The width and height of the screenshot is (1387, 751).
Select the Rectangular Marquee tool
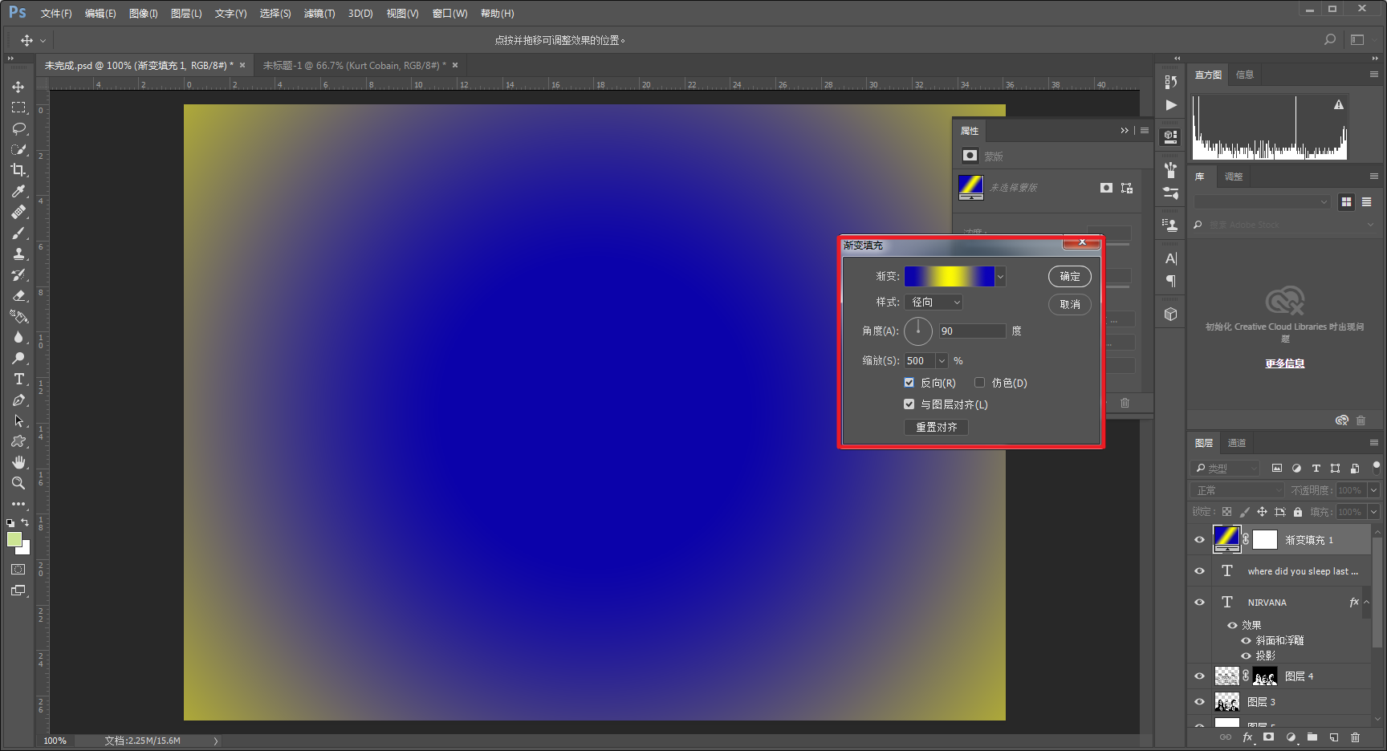18,108
